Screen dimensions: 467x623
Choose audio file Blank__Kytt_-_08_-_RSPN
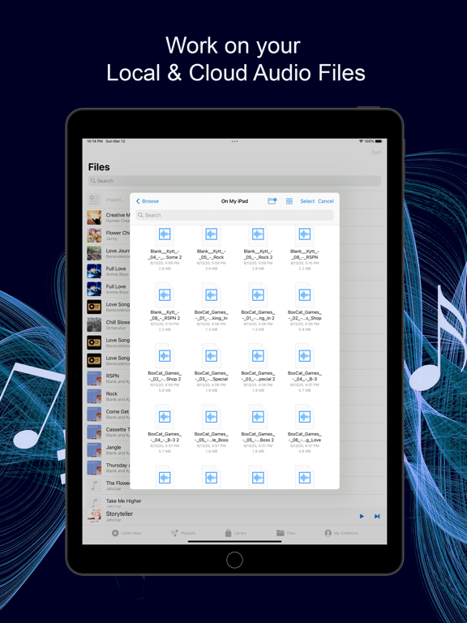(305, 248)
